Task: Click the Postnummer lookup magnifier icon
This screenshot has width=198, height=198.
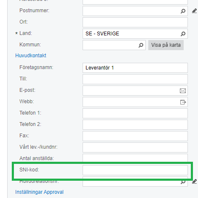Action: click(x=183, y=11)
